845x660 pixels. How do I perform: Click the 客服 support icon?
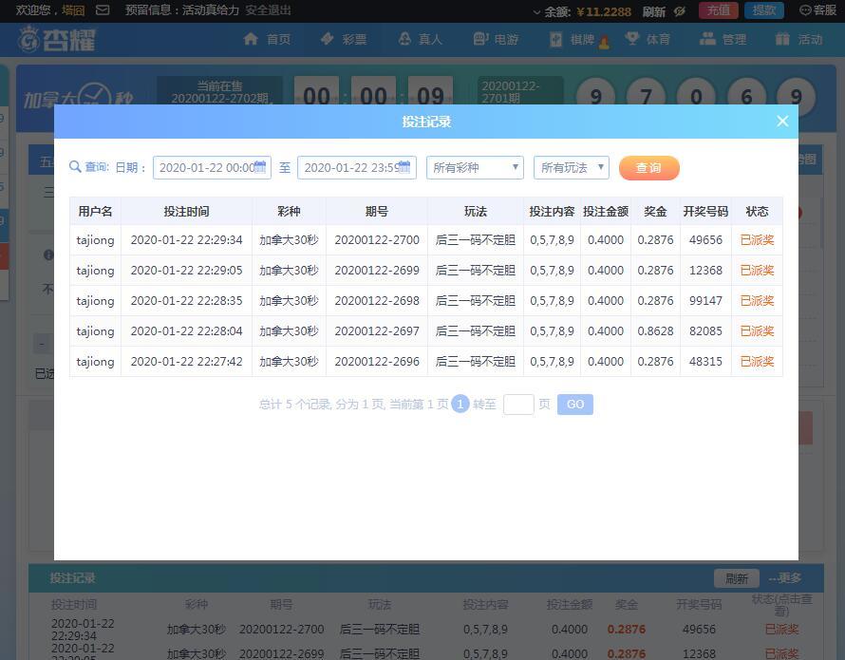pos(806,10)
